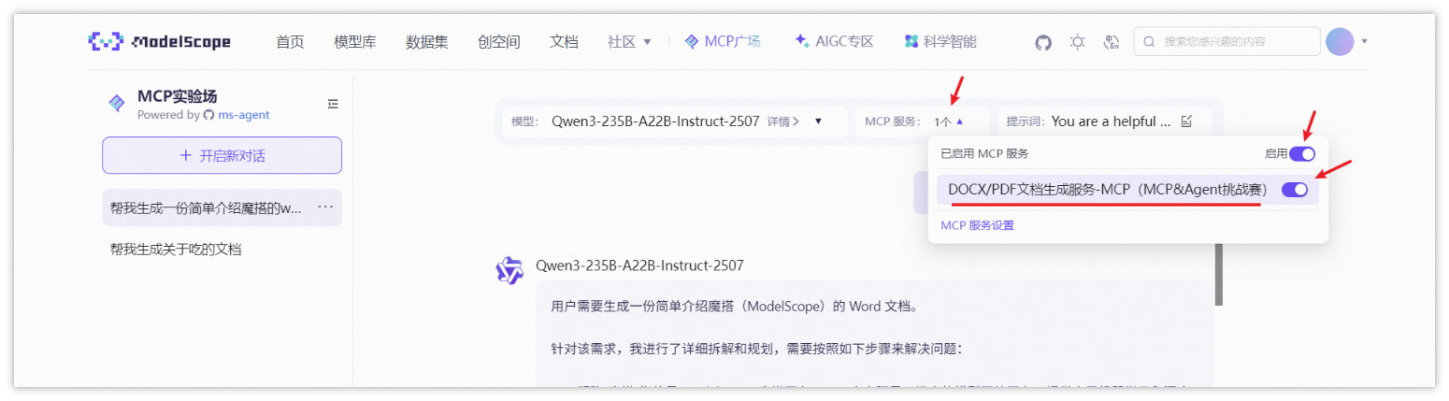Open the dropdown arrow next to avatar
The width and height of the screenshot is (1449, 401).
click(x=1365, y=41)
